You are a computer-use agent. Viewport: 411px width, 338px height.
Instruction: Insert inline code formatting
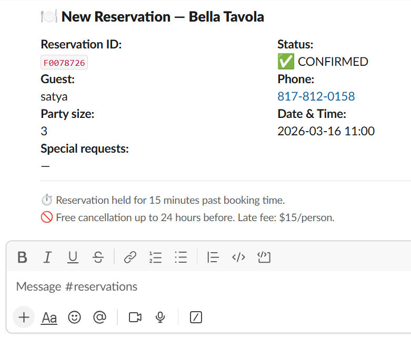(x=238, y=257)
